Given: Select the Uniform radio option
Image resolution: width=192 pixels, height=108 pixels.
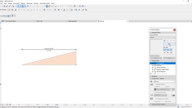Looking at the screenshot, I should [154, 87].
